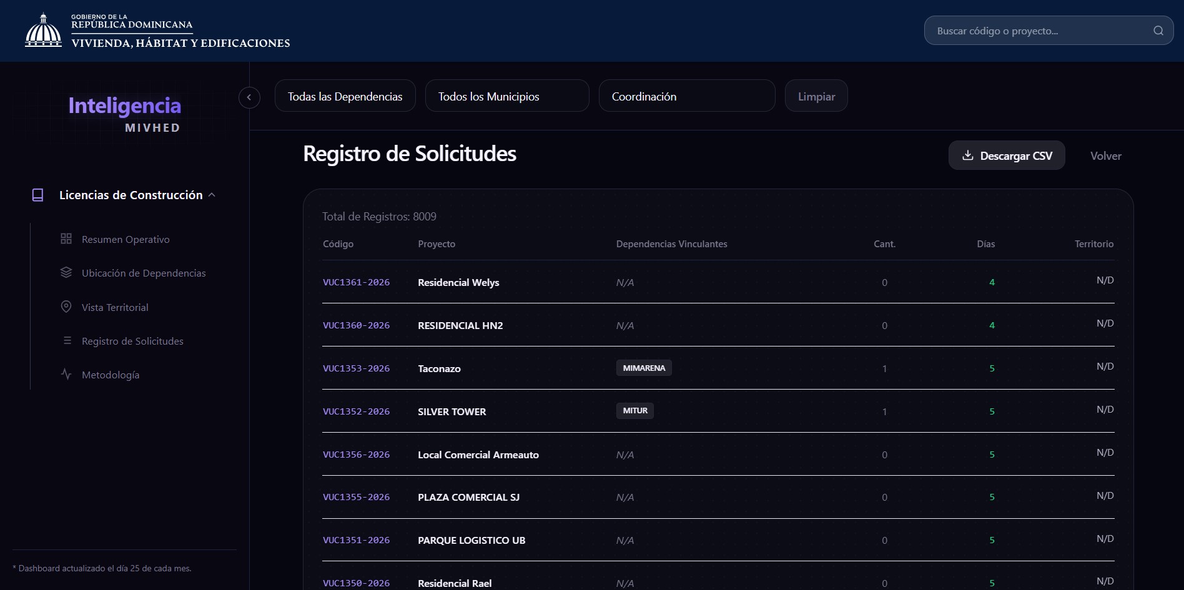Go to Vista Territorial
Screen dimensions: 1184x590
(115, 307)
